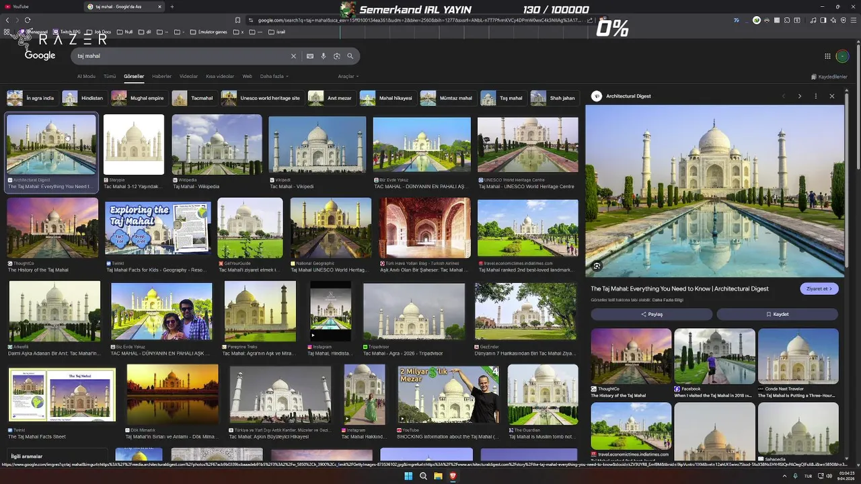Open the browser main menu hamburger icon
Screen dimensions: 861x484
854,20
